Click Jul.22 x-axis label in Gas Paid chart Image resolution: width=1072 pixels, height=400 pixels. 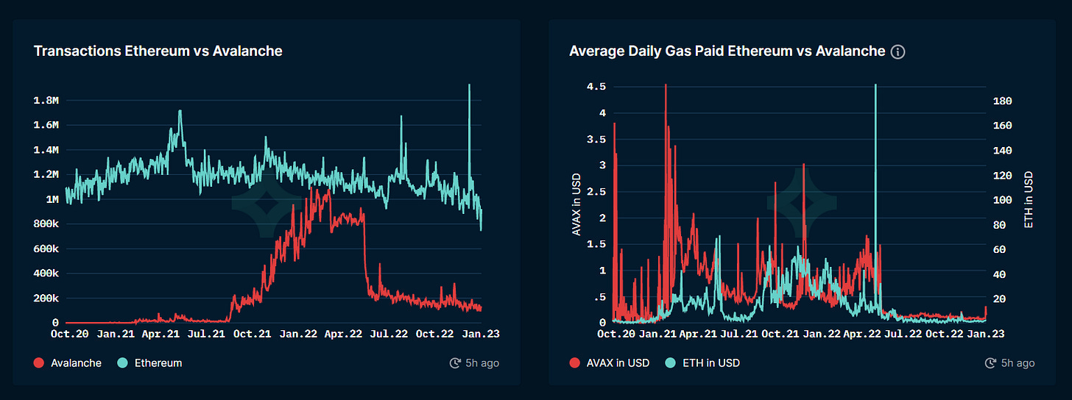pos(903,334)
